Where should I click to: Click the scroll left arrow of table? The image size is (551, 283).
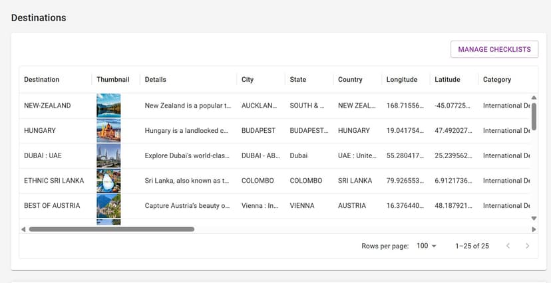point(23,229)
